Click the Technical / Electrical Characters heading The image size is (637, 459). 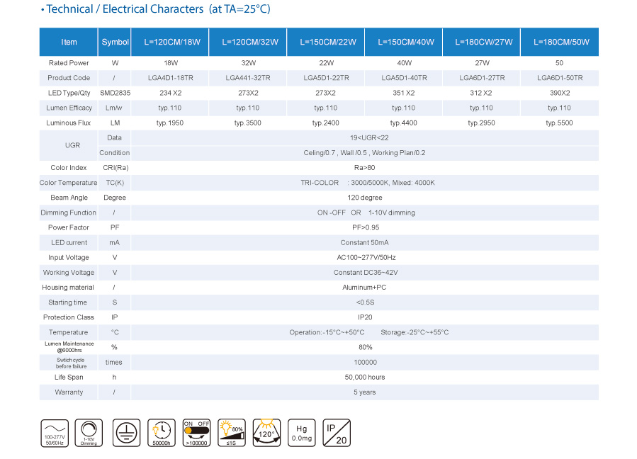pos(157,9)
